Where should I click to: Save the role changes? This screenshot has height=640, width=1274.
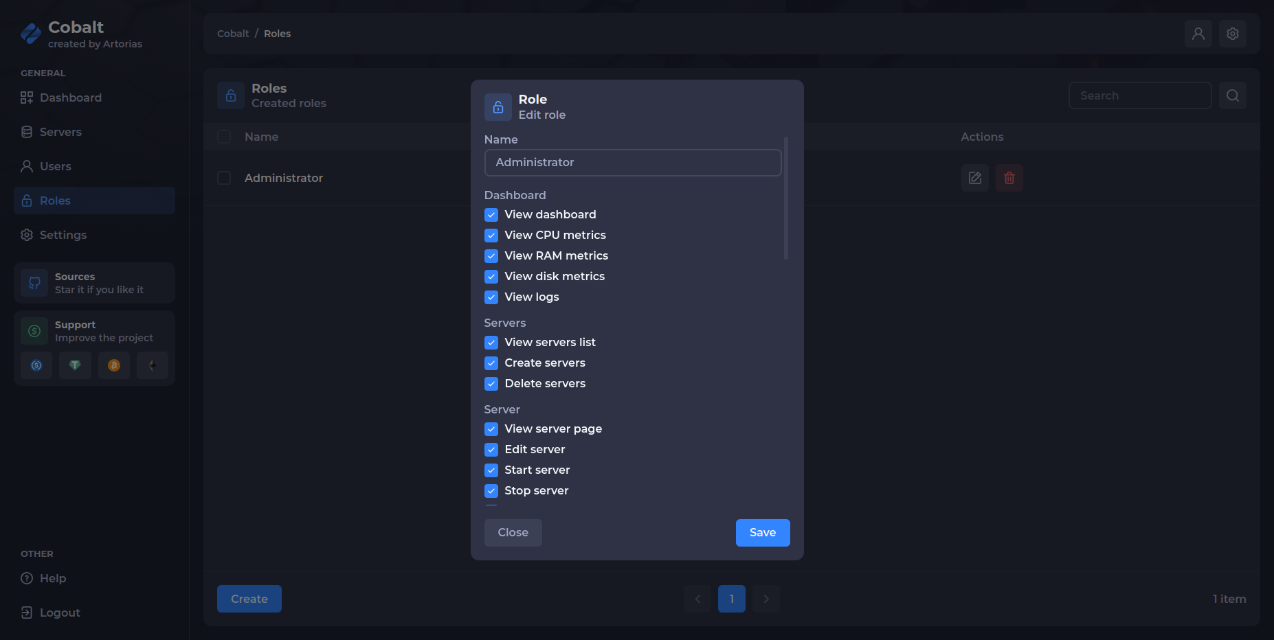pyautogui.click(x=763, y=533)
